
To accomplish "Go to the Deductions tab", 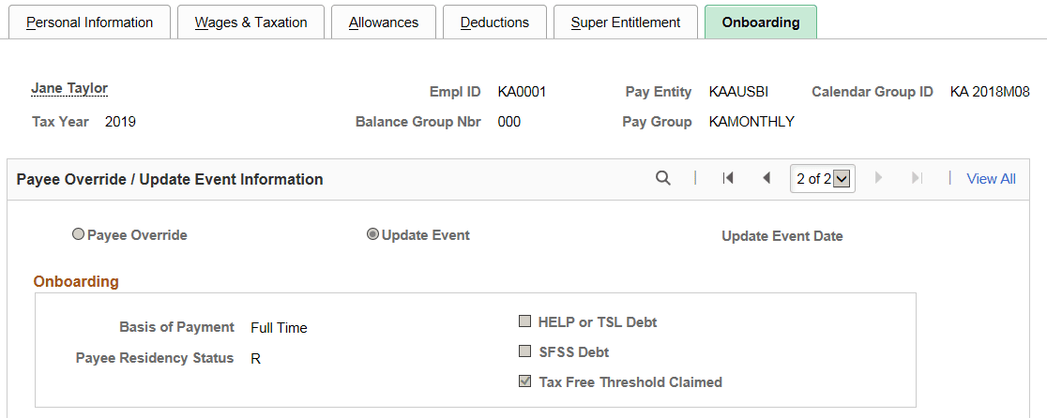I will [x=494, y=22].
